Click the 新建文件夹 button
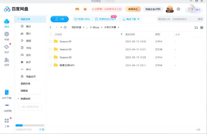The image size is (207, 134). coord(82,19)
